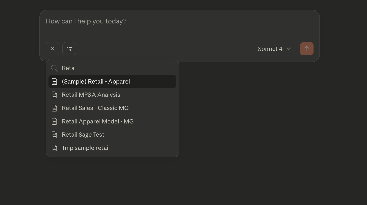Click the chevron next to Sonnet 4

tap(289, 49)
